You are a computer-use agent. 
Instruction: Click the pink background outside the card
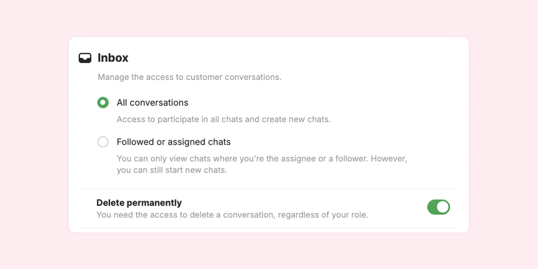click(x=34, y=138)
